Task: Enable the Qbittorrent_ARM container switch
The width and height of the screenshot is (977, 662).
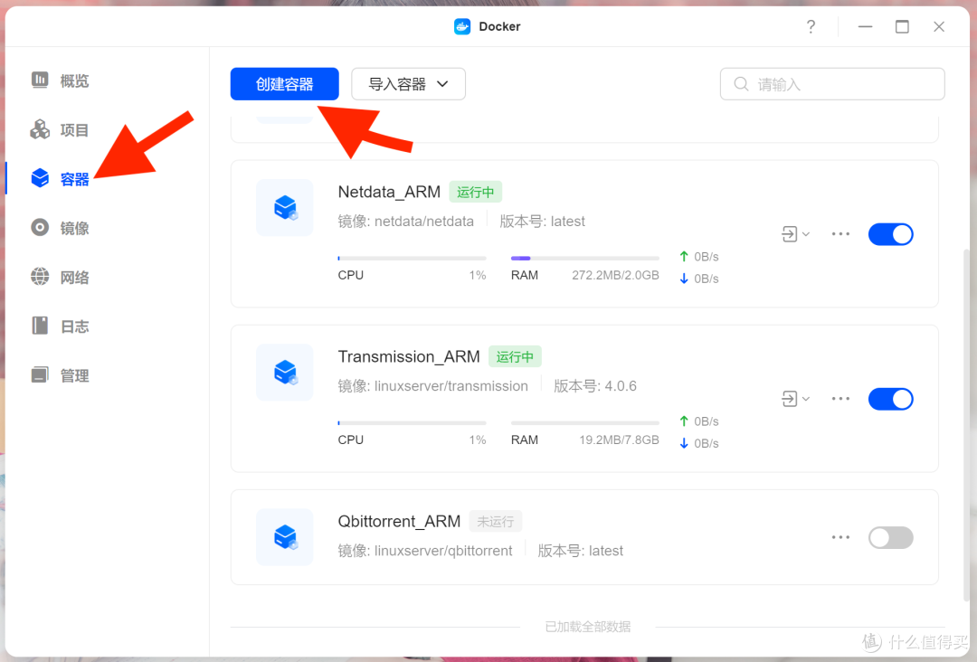Action: [891, 537]
